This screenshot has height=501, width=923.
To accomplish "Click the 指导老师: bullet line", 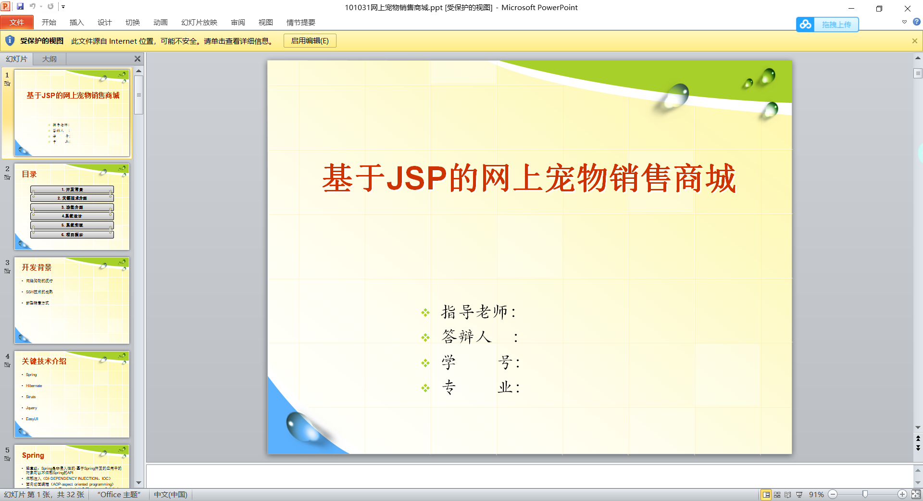I will point(478,313).
